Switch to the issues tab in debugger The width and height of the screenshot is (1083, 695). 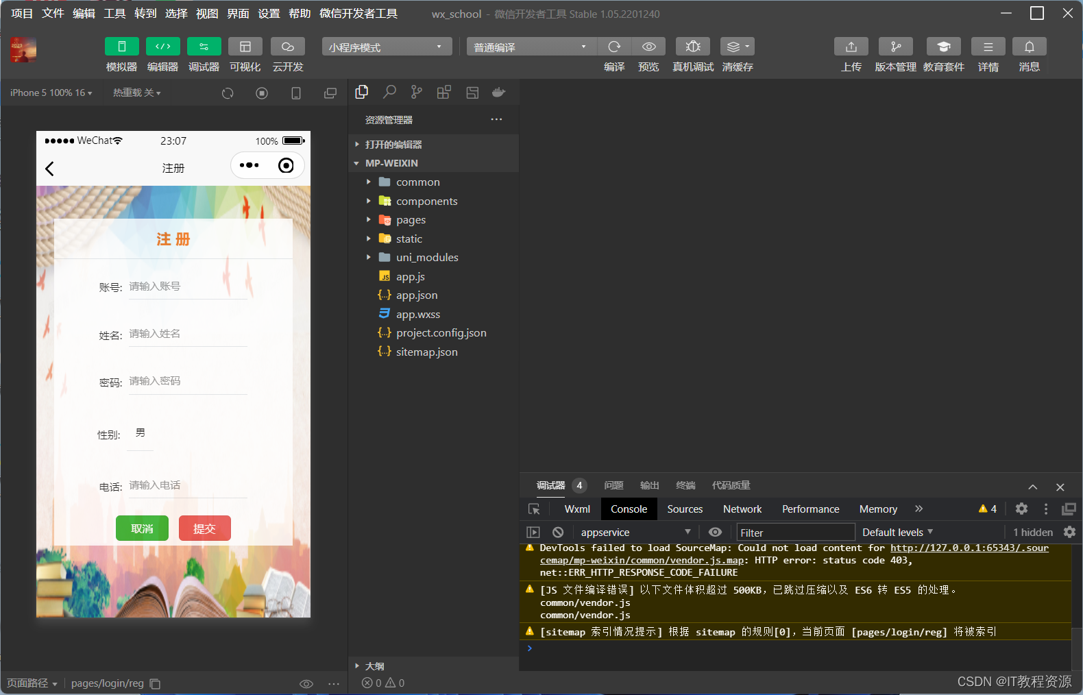coord(613,485)
